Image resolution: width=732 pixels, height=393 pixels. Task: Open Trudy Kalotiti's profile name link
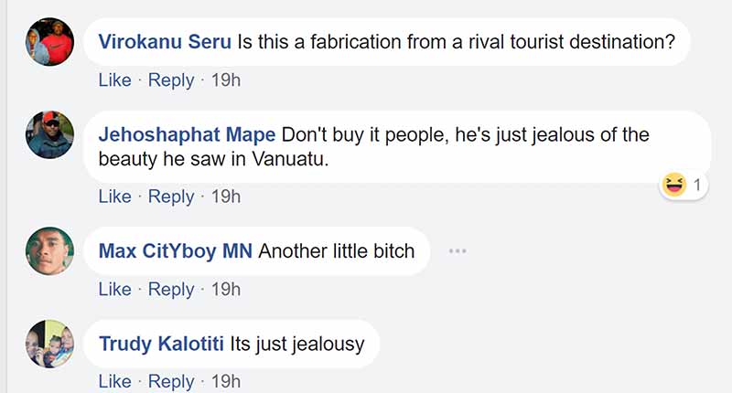coord(161,344)
